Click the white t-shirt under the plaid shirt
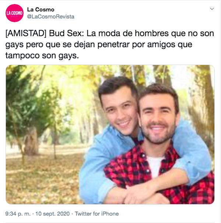This screenshot has width=221, height=223. [x=155, y=167]
